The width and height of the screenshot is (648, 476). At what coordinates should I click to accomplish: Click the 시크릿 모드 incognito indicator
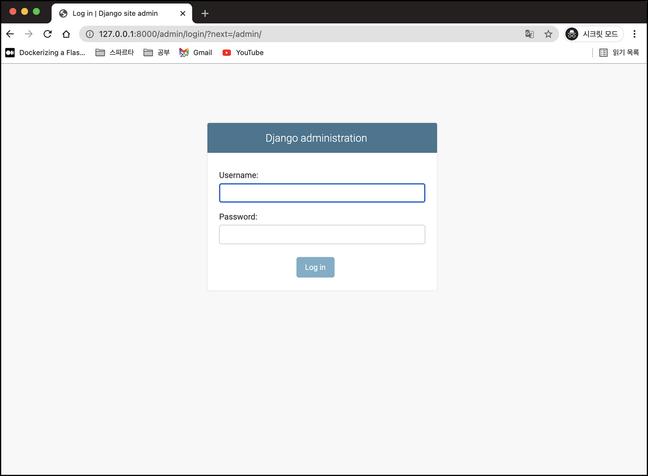click(594, 34)
